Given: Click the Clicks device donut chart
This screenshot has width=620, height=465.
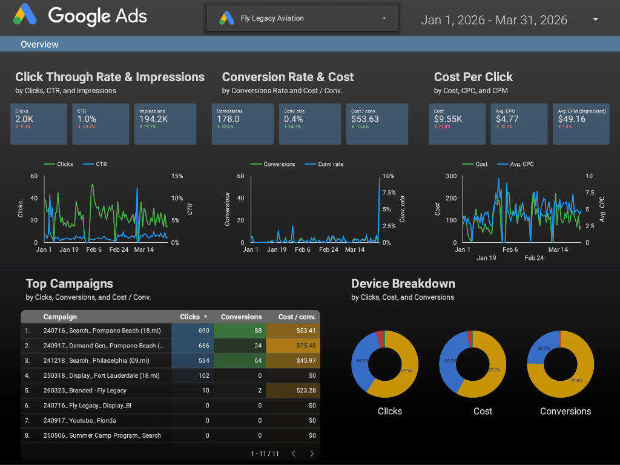Looking at the screenshot, I should (384, 364).
